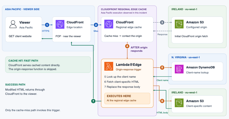
Task: Click the 'CACHE HIT: FAST PATH' heading
Action: (x=23, y=61)
